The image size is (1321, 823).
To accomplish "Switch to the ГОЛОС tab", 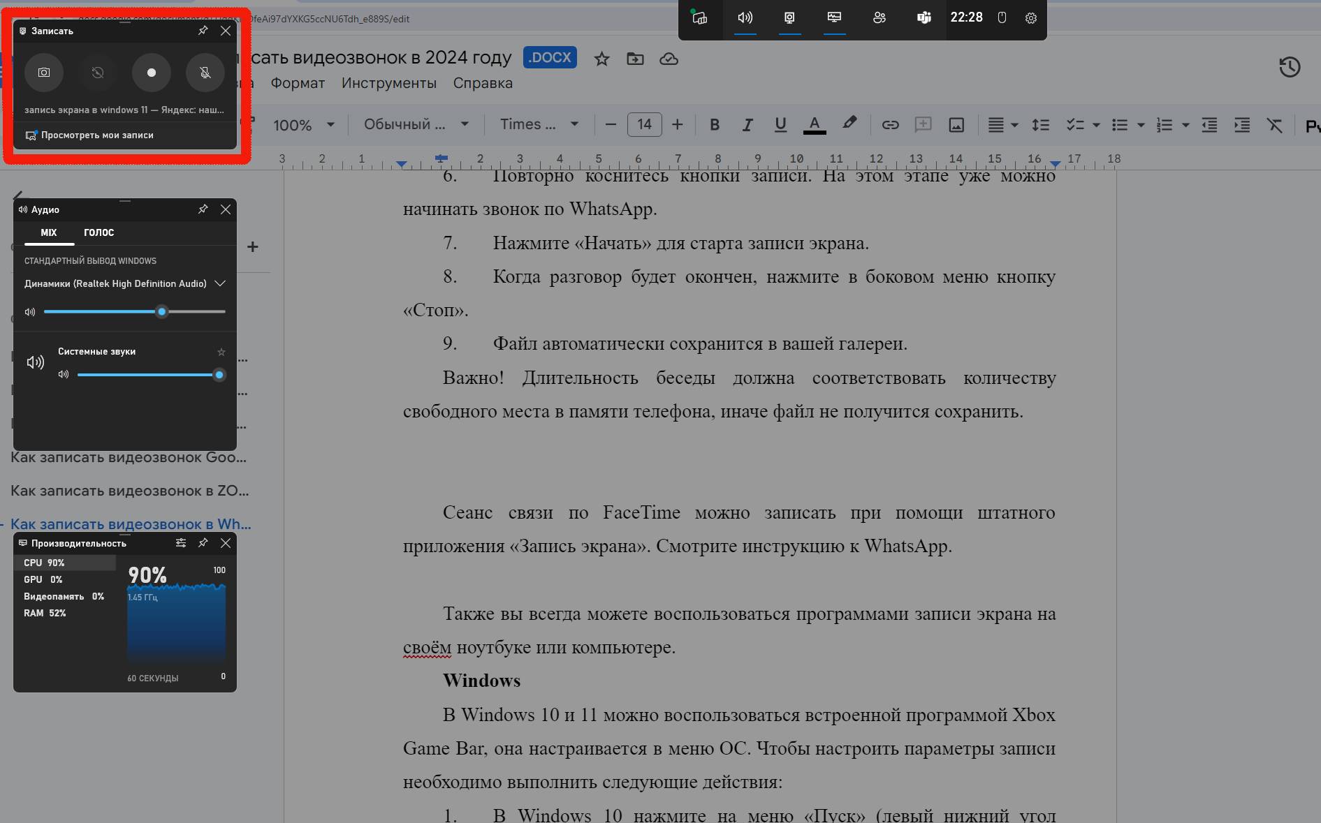I will (98, 232).
